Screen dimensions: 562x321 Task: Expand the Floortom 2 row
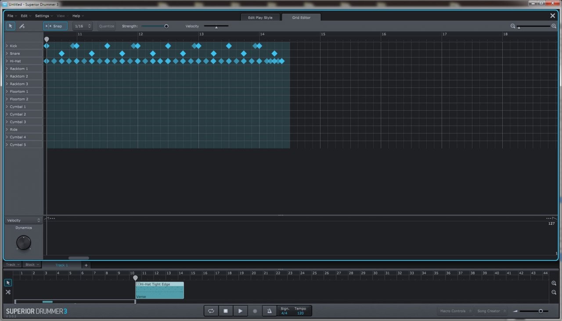[7, 99]
